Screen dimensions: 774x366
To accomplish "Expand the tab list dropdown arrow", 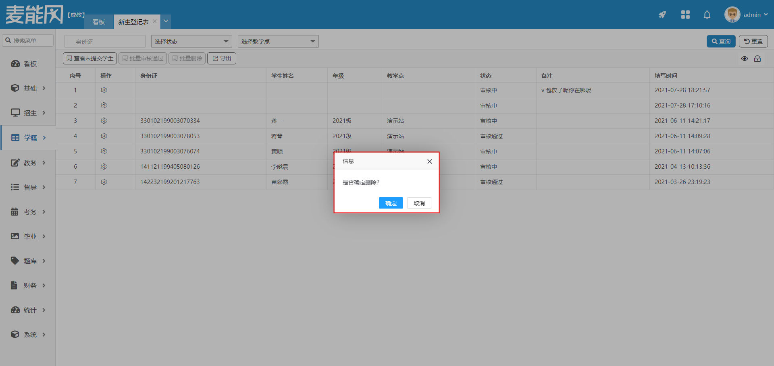I will point(166,21).
